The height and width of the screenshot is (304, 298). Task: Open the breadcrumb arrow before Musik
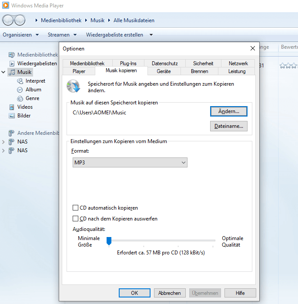86,20
